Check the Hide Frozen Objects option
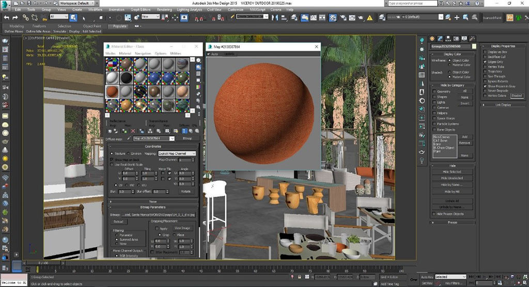529x287 pixels. tap(434, 214)
